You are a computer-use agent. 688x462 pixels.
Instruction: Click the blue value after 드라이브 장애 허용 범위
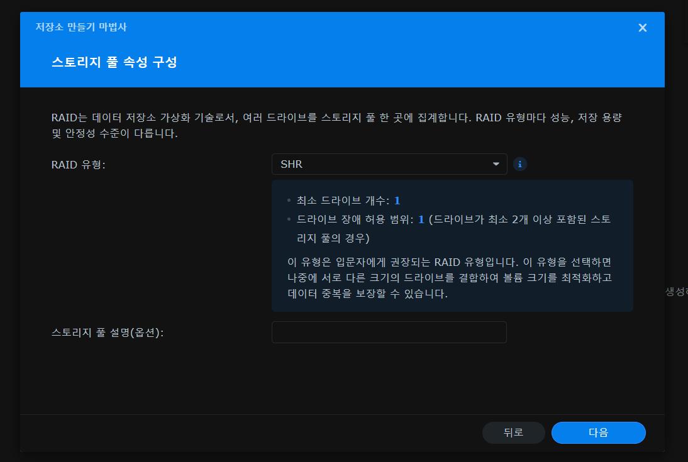click(421, 219)
